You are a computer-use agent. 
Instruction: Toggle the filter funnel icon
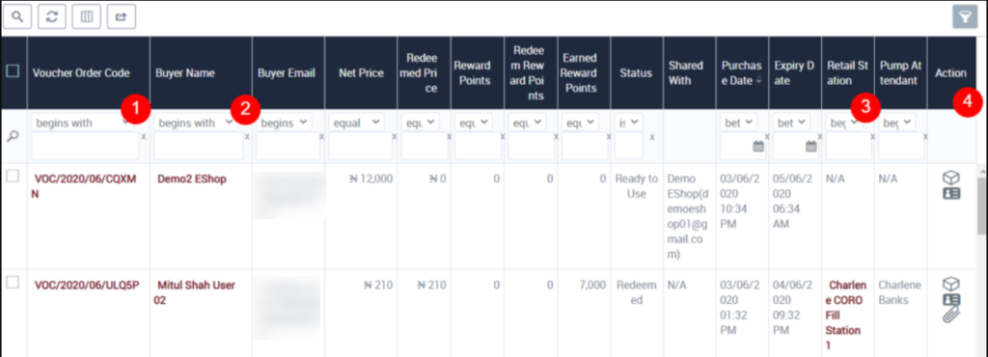965,17
